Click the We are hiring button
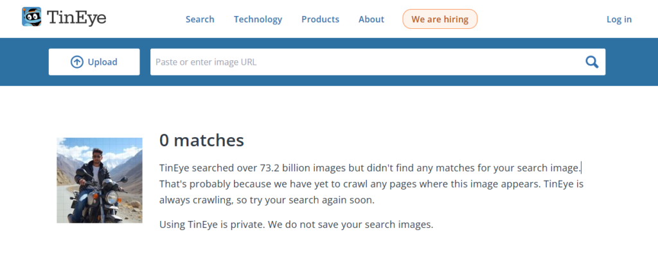 point(440,19)
